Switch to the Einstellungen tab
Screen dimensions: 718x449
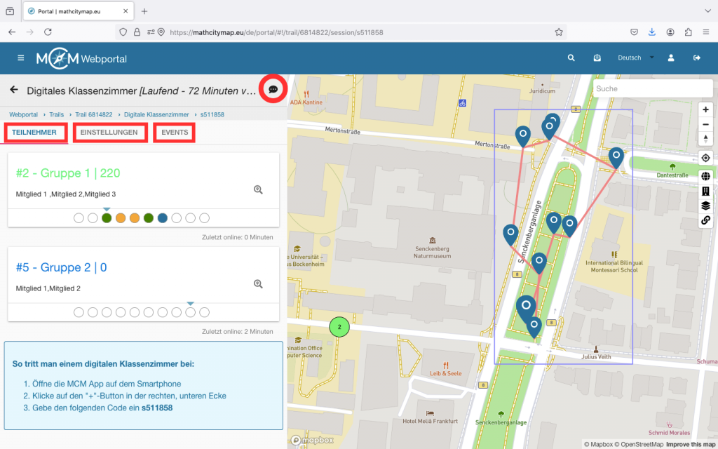pyautogui.click(x=109, y=132)
